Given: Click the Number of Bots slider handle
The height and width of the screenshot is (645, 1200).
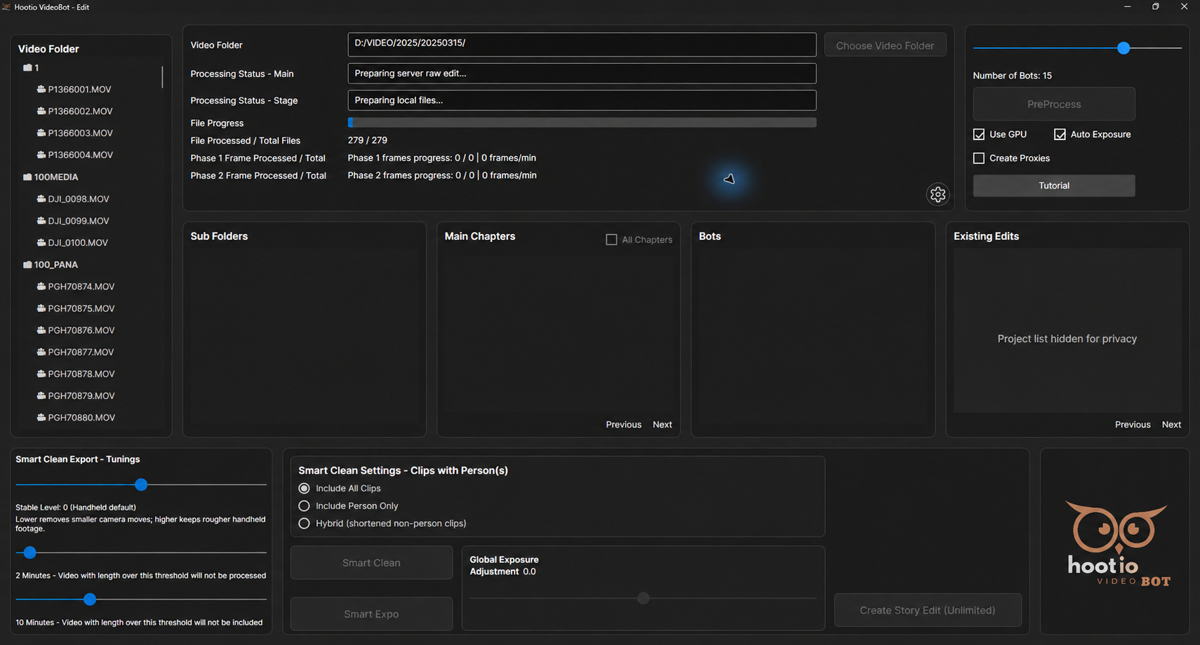Looking at the screenshot, I should coord(1123,48).
